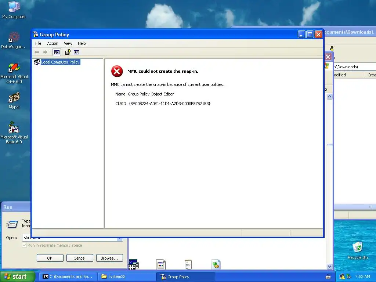Click 'Name: Group Policy Object Editor' text

pyautogui.click(x=144, y=94)
